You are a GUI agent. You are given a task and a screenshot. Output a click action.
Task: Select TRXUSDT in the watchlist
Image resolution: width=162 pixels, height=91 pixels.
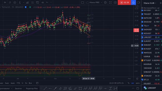[152, 14]
